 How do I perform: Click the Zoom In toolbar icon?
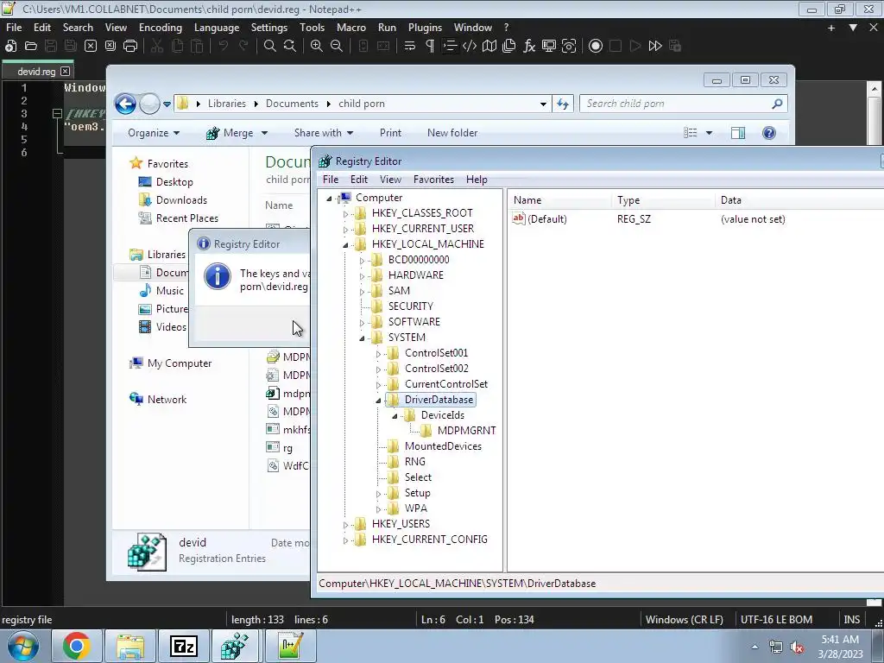316,47
